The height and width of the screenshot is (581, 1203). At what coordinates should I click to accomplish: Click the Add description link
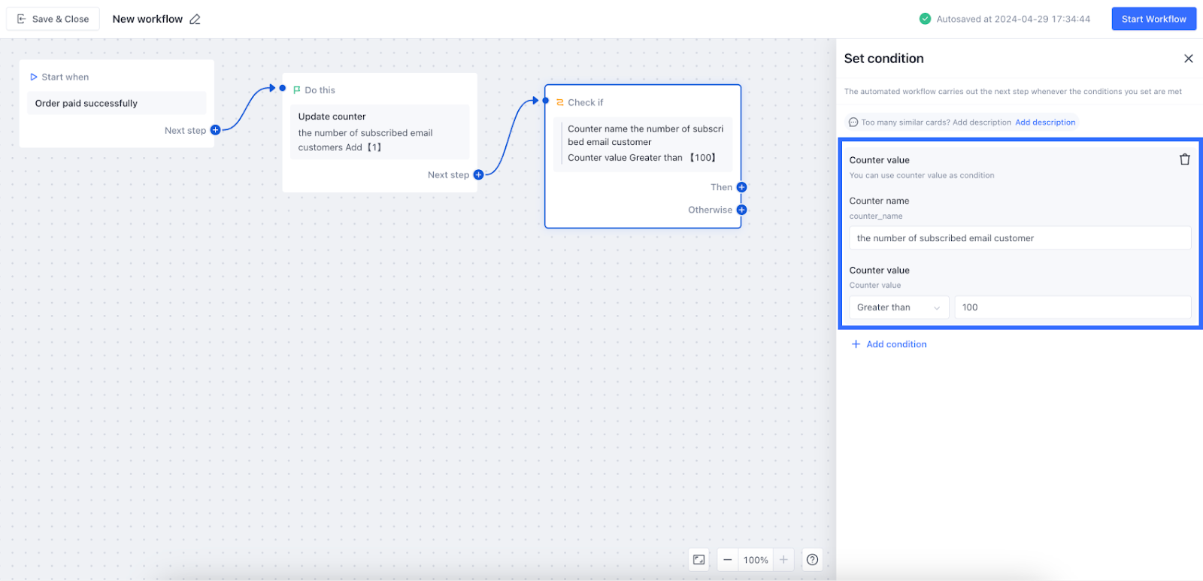[1045, 123]
